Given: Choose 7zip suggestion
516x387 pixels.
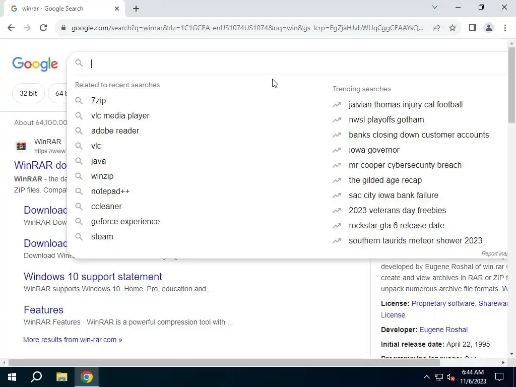Looking at the screenshot, I should point(98,101).
